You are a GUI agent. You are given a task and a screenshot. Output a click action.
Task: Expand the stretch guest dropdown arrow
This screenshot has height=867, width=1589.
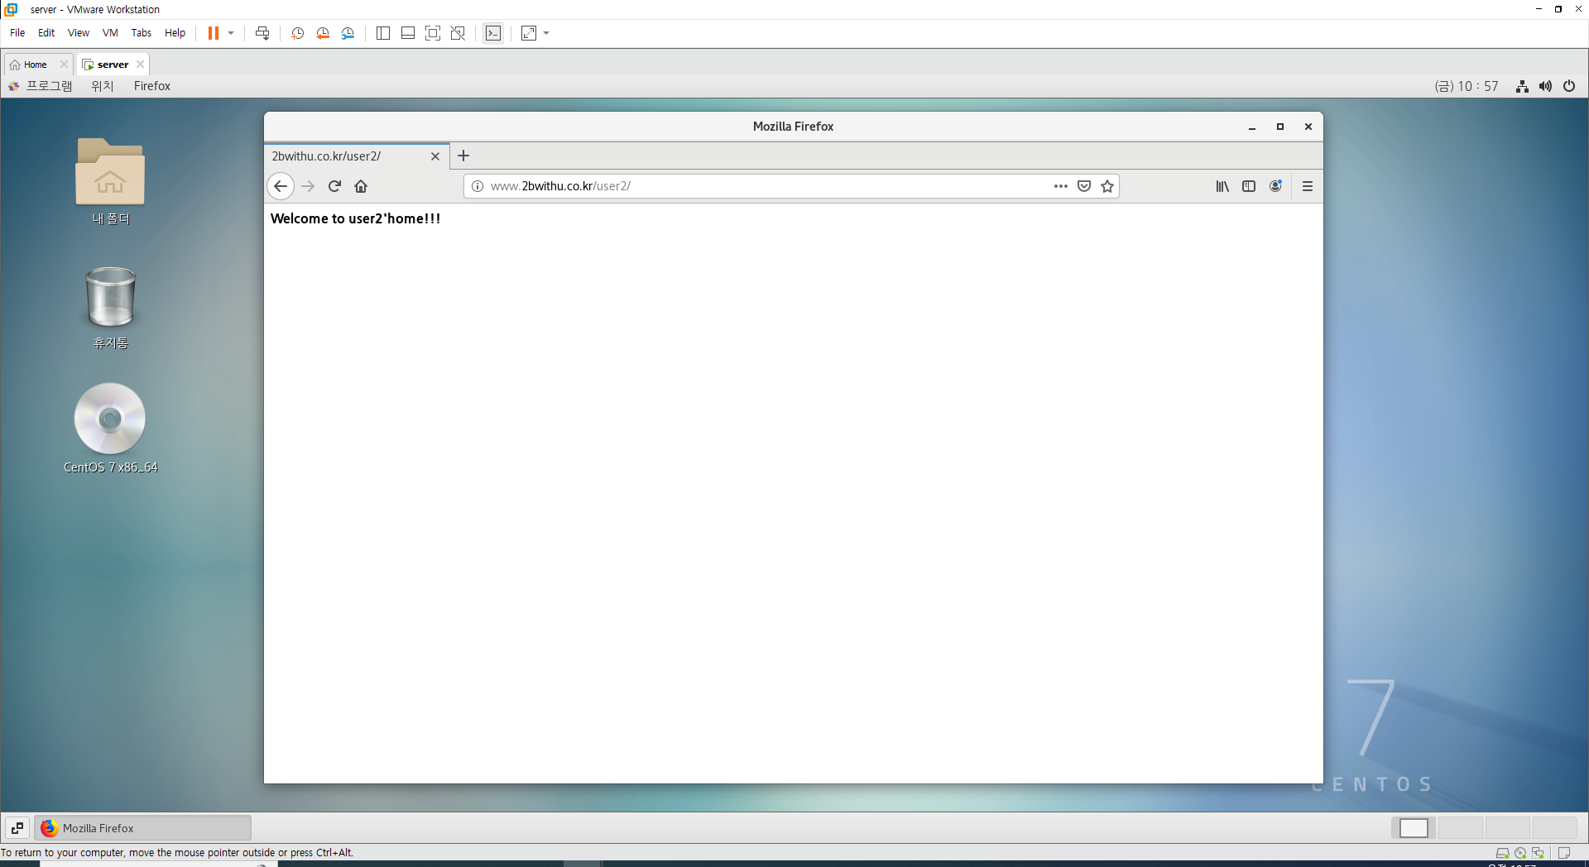tap(546, 33)
